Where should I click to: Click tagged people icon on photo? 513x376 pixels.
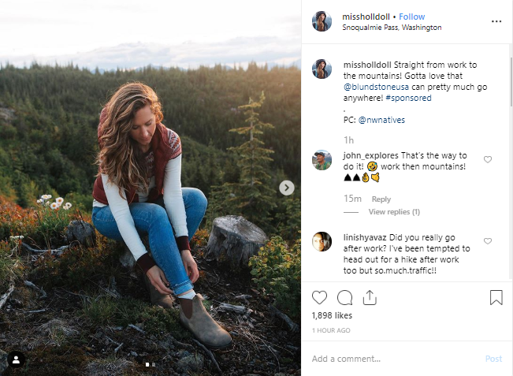pyautogui.click(x=15, y=359)
